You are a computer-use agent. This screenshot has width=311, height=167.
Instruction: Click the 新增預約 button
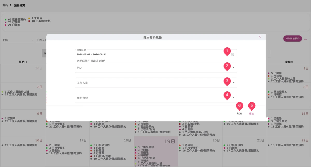293,39
